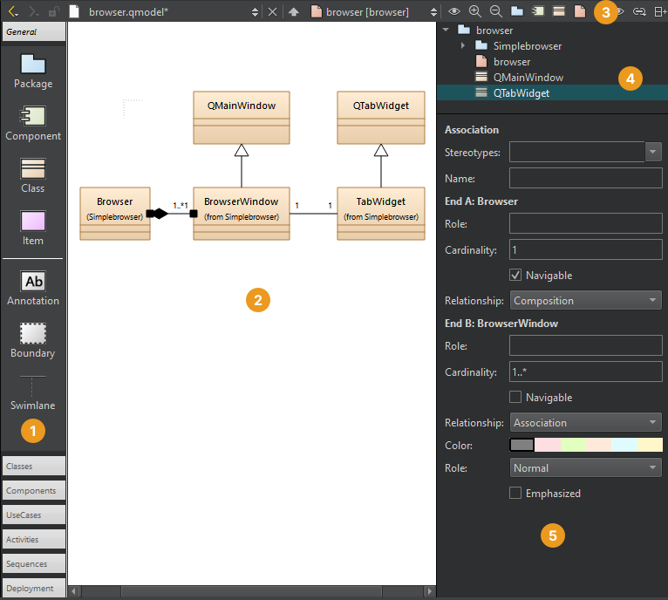This screenshot has width=668, height=600.
Task: Click the go back arrow icon
Action: coord(13,11)
